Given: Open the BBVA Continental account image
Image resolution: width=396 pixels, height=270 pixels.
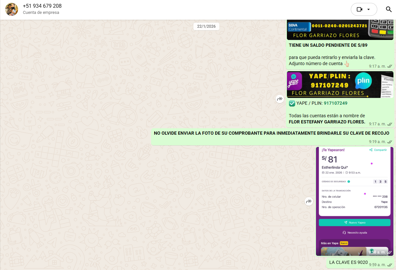Looking at the screenshot, I should pos(340,30).
